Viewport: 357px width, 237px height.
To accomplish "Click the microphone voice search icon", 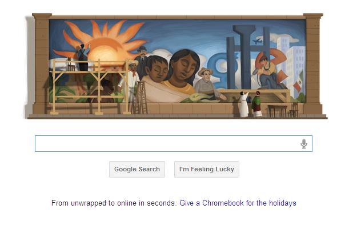I will click(304, 144).
